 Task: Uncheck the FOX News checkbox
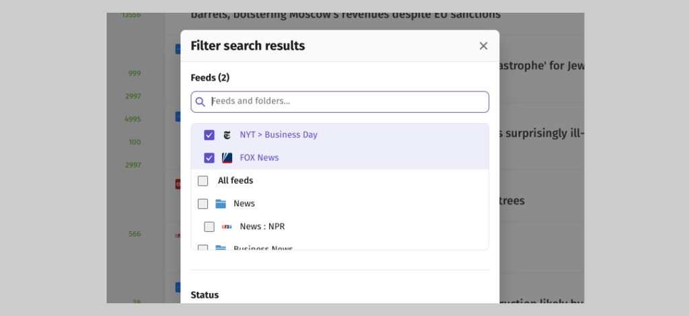point(209,158)
